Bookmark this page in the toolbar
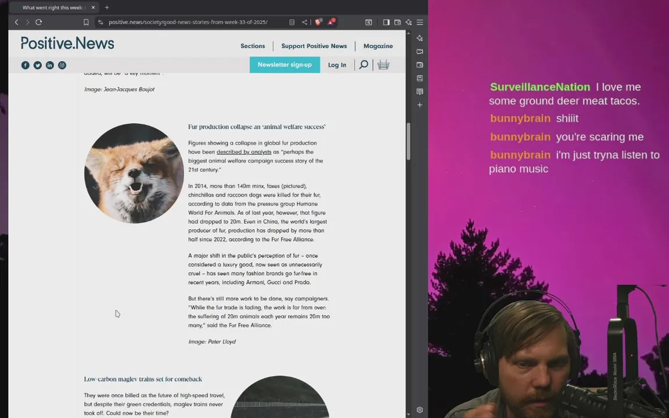The image size is (669, 418). click(86, 22)
